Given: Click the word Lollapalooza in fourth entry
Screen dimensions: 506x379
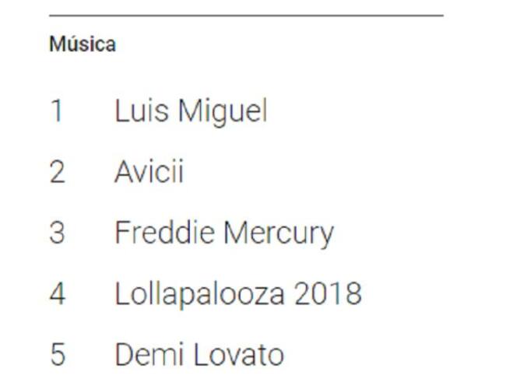Looking at the screenshot, I should [x=200, y=294].
